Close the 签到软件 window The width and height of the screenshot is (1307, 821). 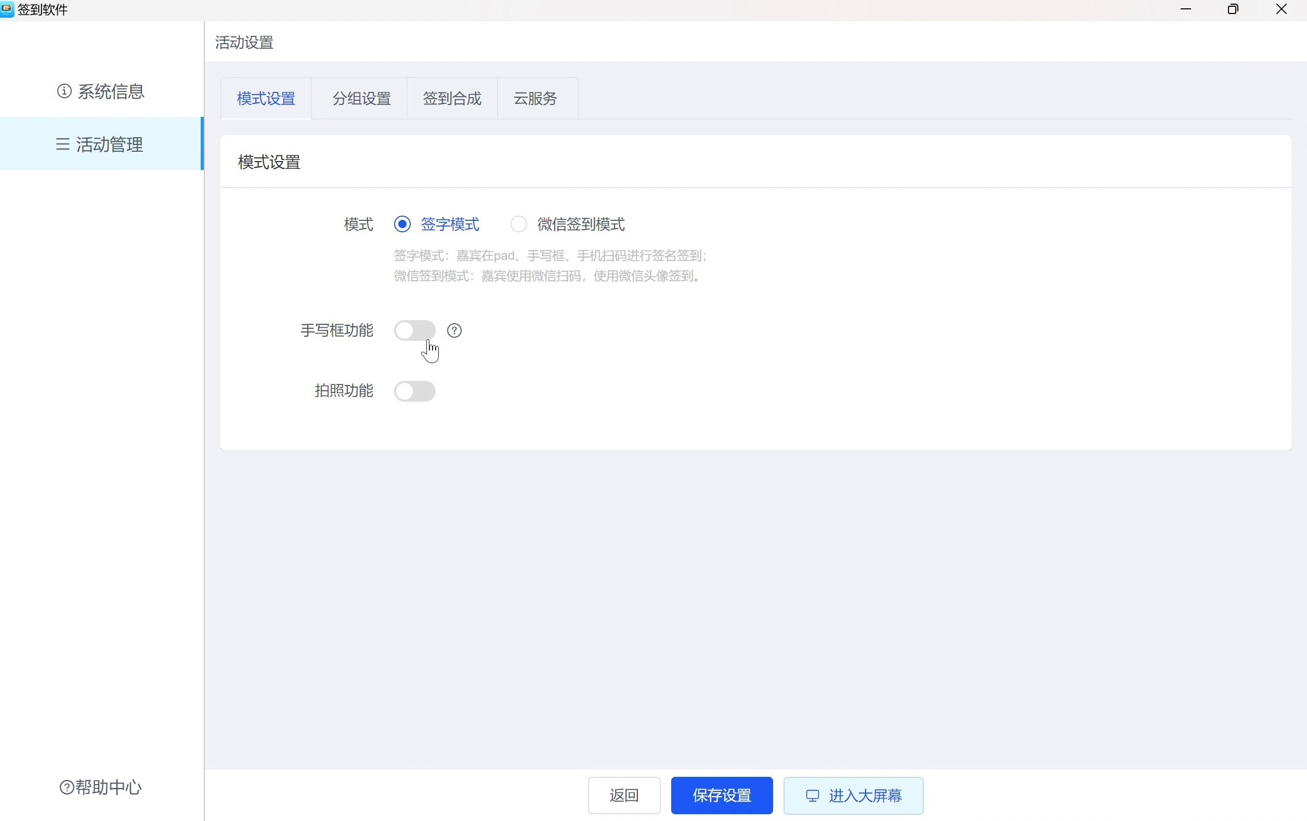1281,9
